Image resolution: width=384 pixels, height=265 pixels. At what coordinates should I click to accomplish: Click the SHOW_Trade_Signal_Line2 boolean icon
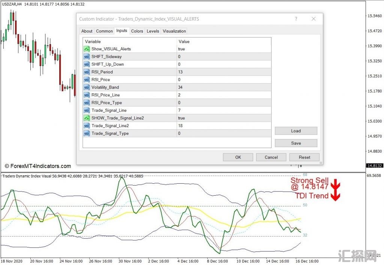coord(87,118)
